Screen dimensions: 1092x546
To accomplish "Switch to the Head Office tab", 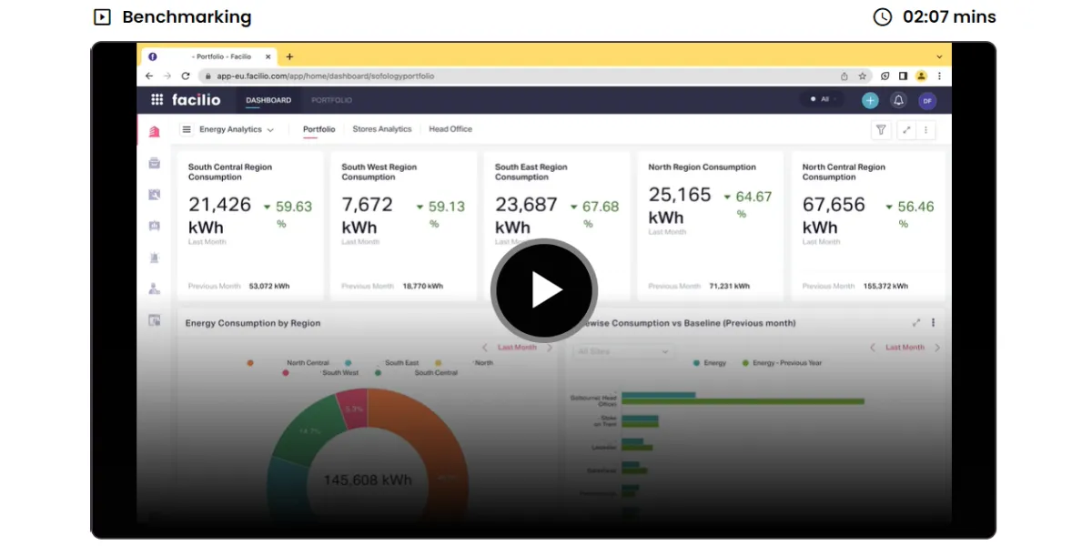I will [x=450, y=129].
